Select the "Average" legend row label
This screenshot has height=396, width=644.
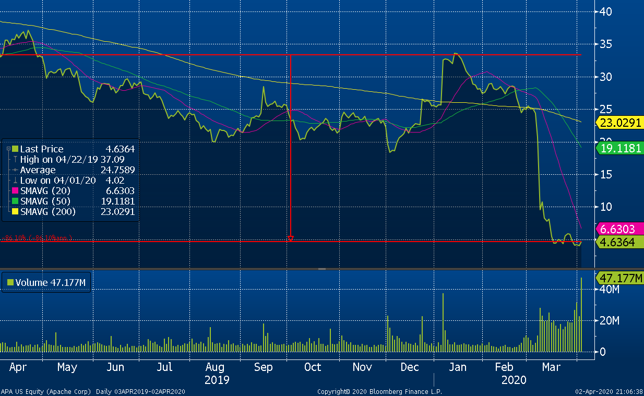click(38, 170)
